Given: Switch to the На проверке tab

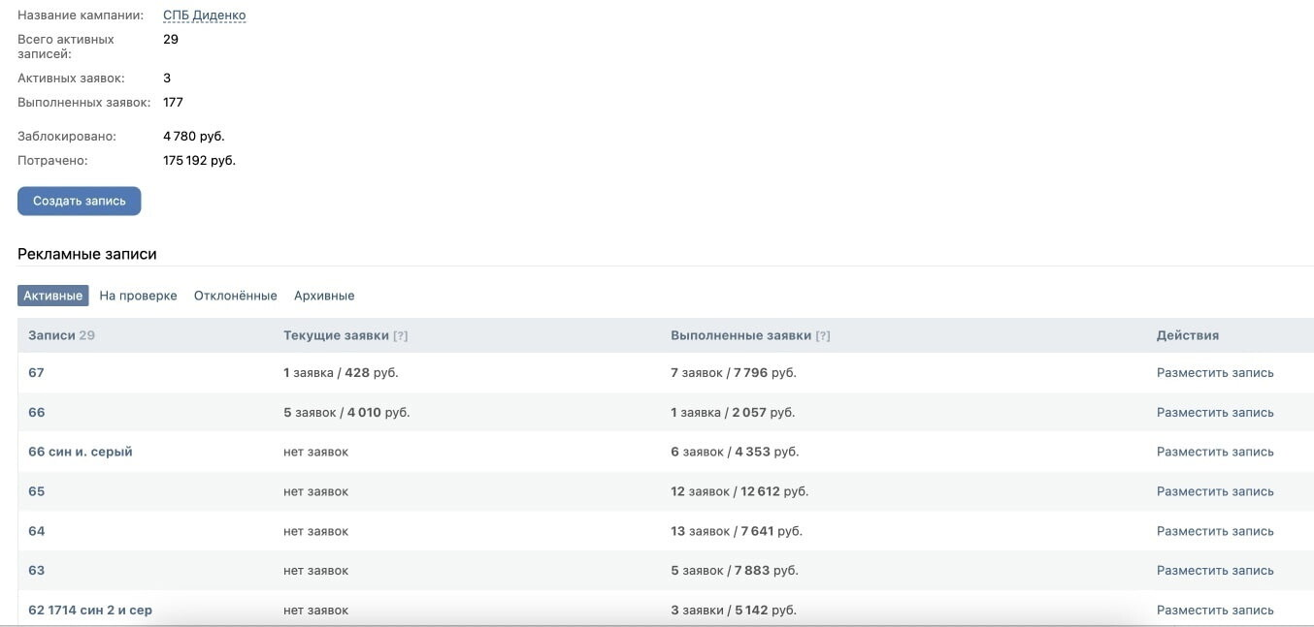Looking at the screenshot, I should [138, 296].
